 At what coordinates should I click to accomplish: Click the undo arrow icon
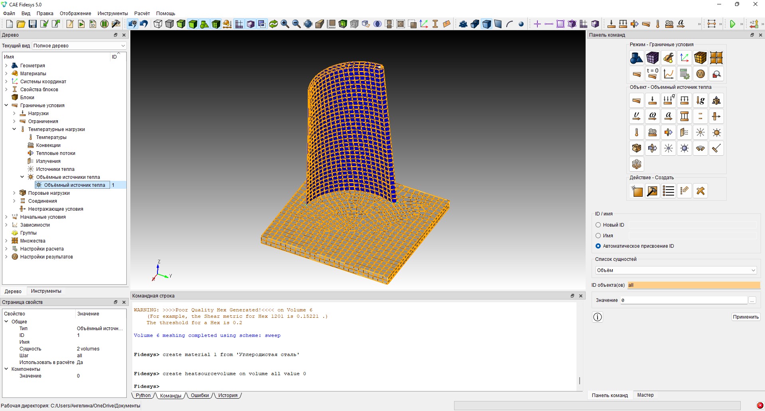point(144,24)
